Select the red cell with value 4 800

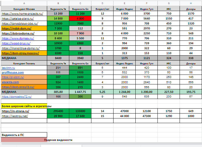80,18
